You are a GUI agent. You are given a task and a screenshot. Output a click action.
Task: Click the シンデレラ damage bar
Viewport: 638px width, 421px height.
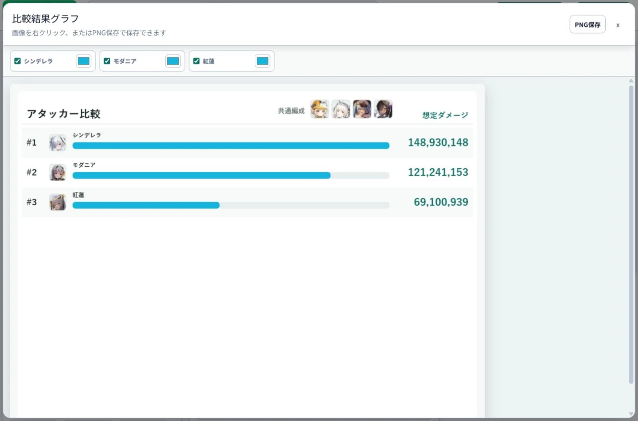(x=231, y=146)
